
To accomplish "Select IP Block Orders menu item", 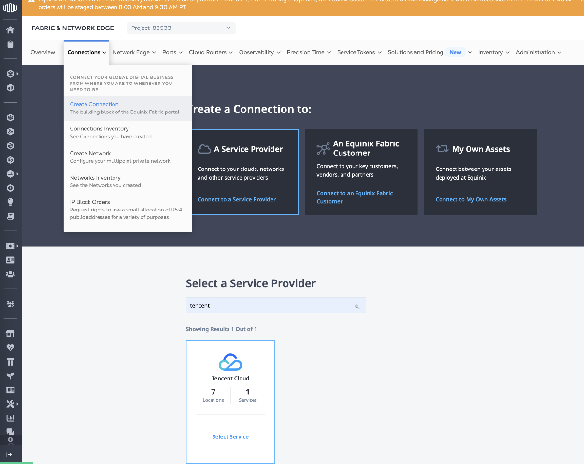I will tap(128, 211).
